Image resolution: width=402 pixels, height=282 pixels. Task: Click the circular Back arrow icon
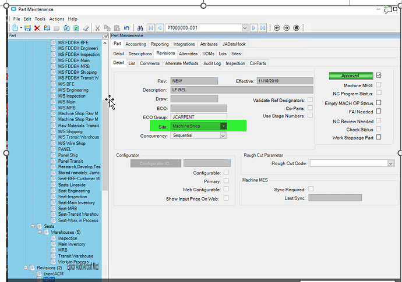click(x=277, y=28)
